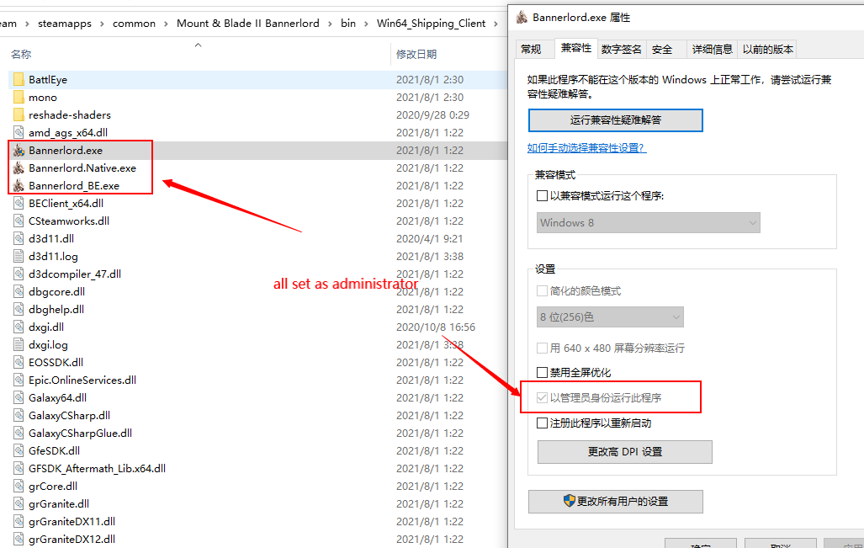Toggle the 简化的颜色模式 checkbox
864x548 pixels.
pos(542,290)
